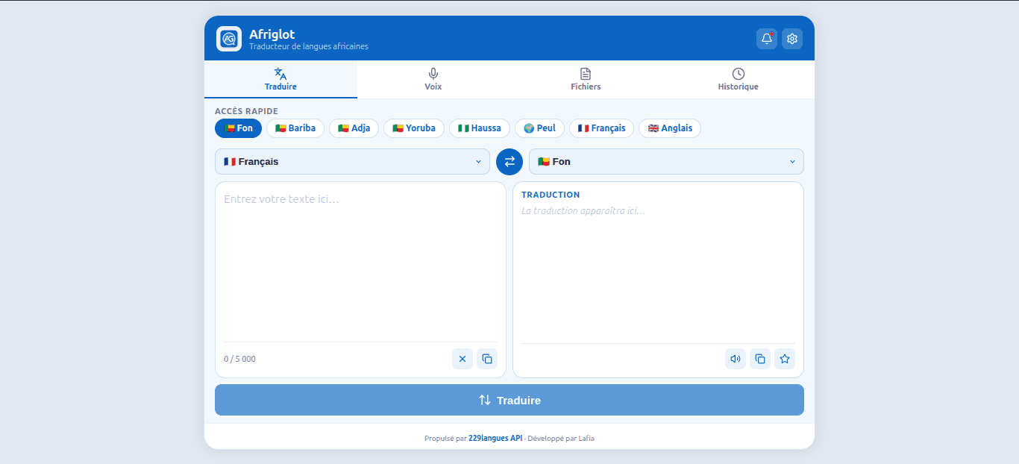
Task: Select the Bariba quick-access chip
Action: click(295, 128)
